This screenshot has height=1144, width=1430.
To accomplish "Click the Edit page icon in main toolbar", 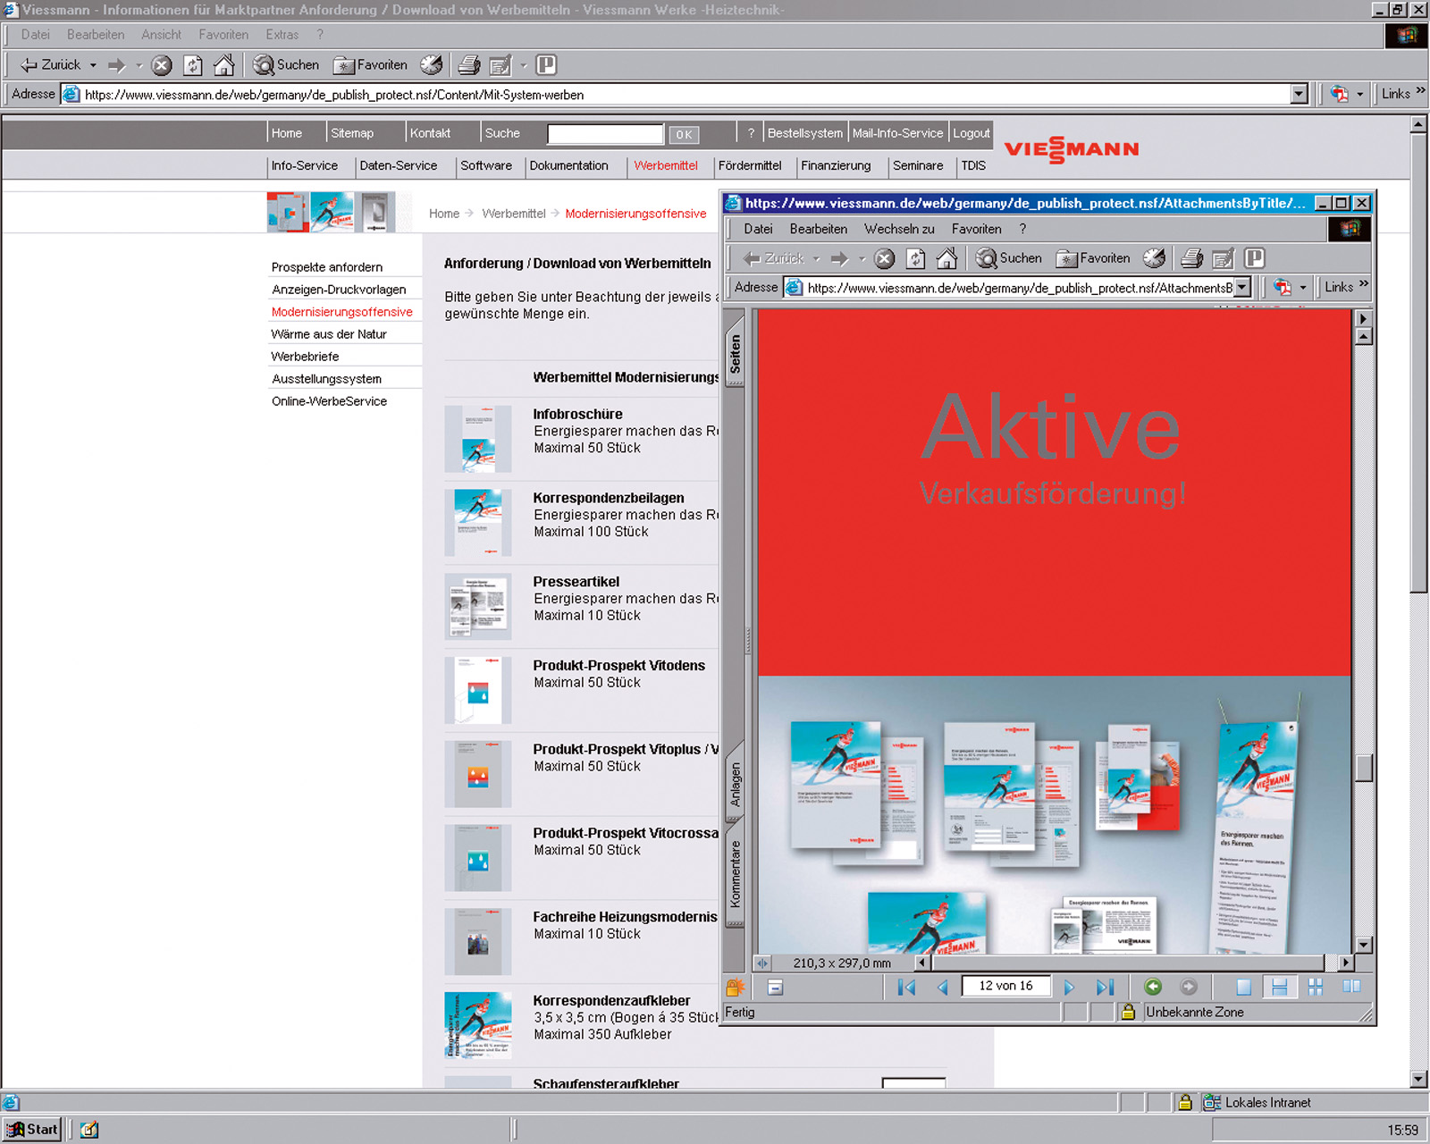I will (x=500, y=65).
